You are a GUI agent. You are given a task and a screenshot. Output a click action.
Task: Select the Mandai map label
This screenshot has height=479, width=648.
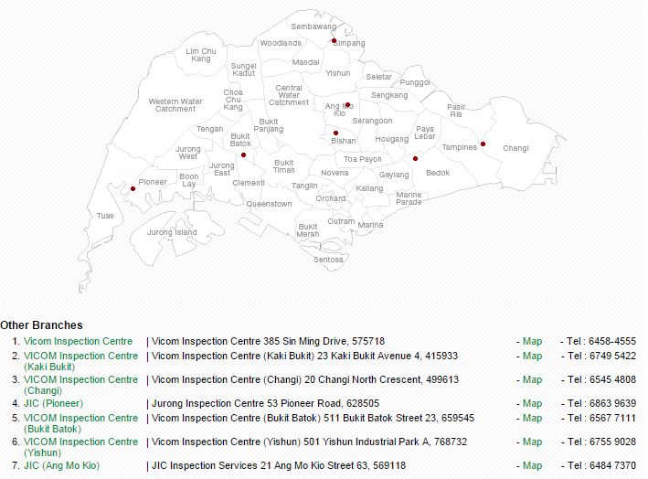tap(305, 62)
